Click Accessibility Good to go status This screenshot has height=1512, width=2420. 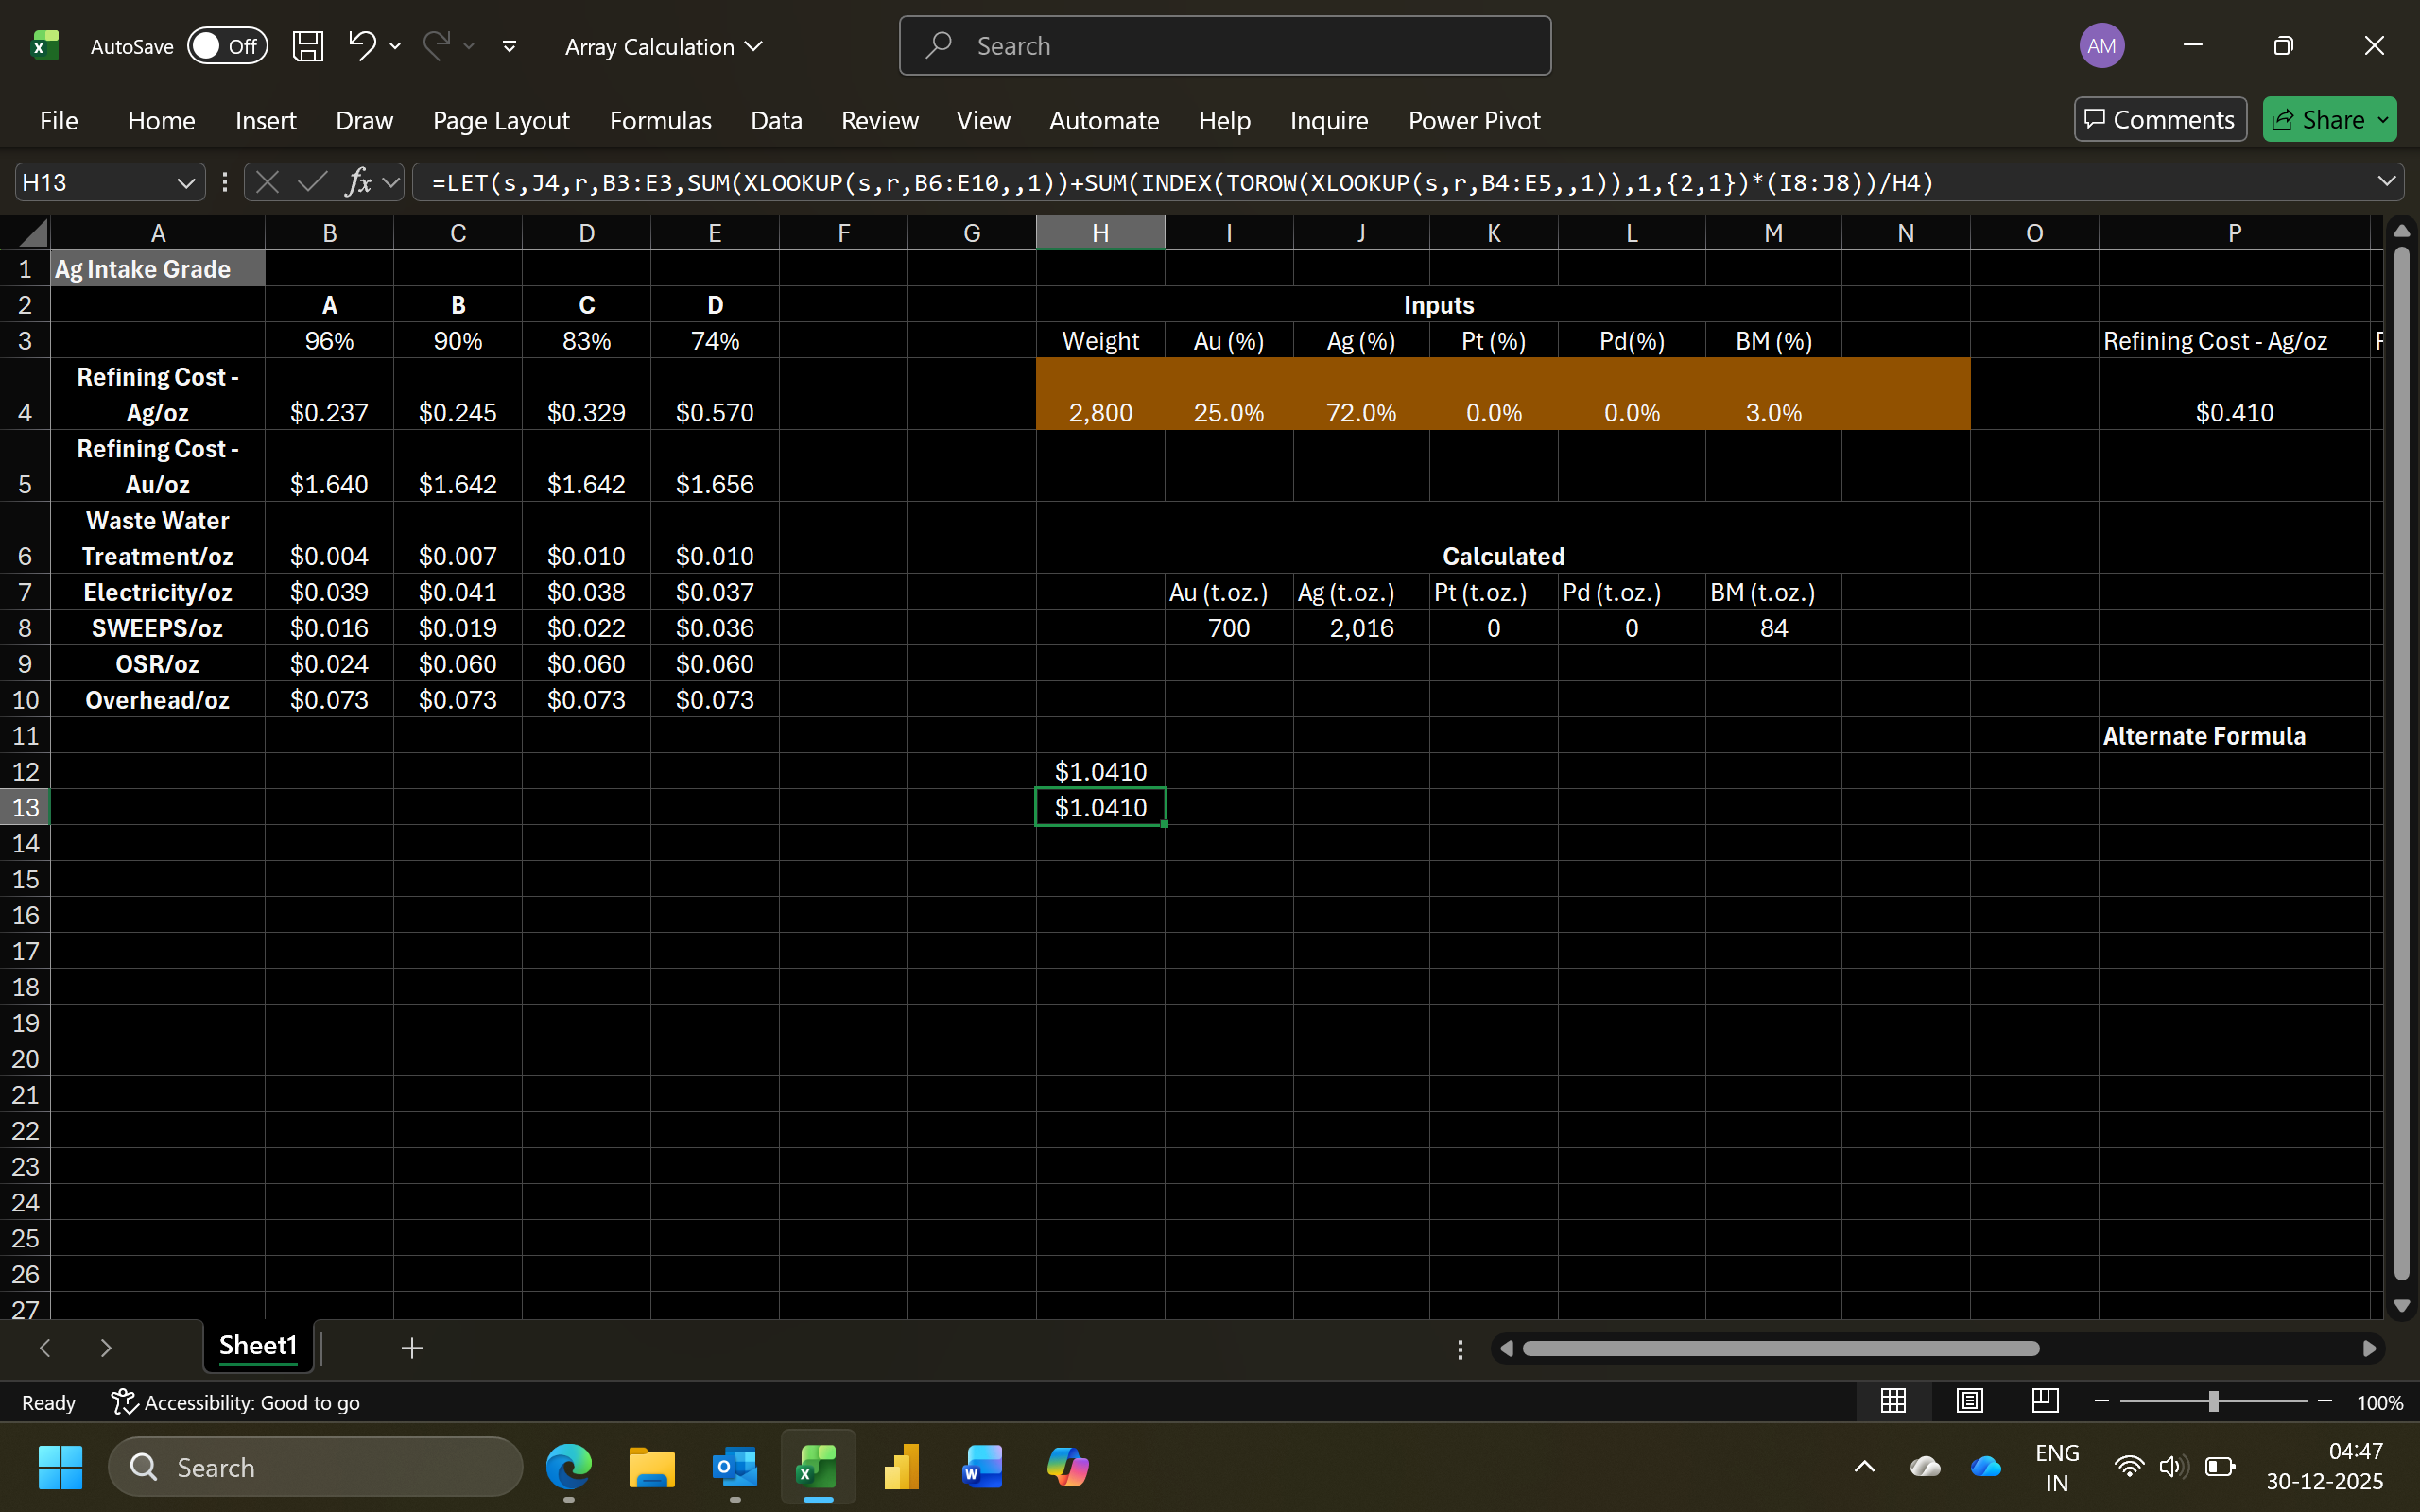click(235, 1403)
